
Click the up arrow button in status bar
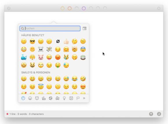pos(151,114)
